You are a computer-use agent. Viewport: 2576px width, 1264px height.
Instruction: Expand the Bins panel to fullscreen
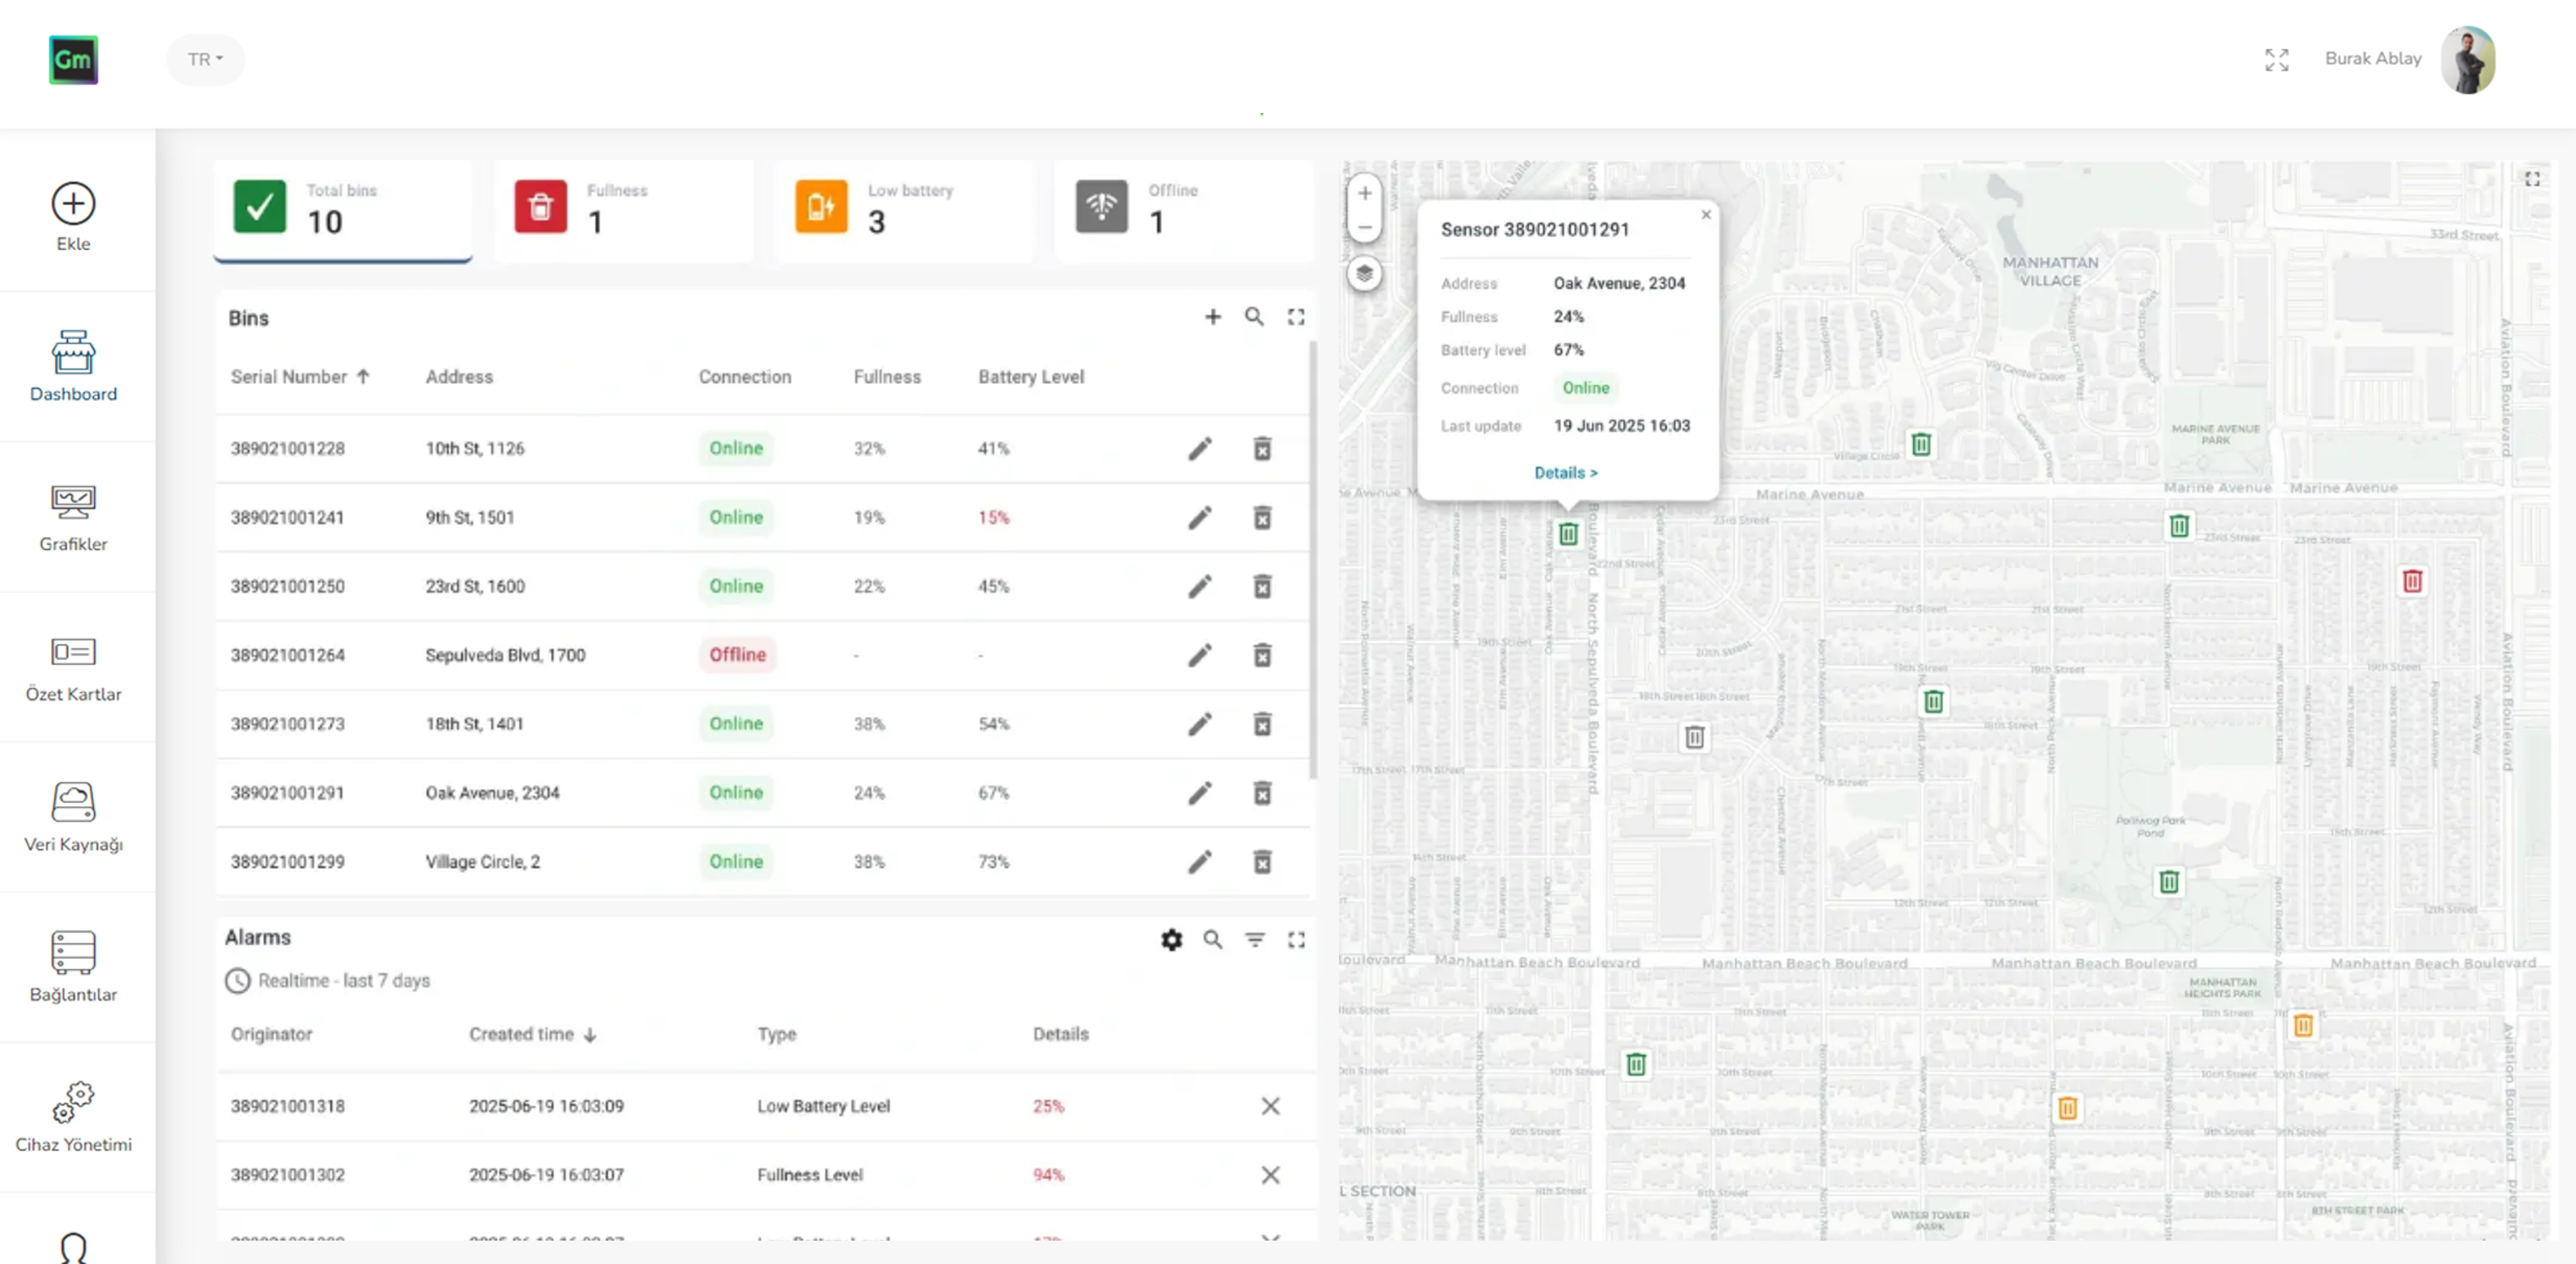pos(1296,317)
